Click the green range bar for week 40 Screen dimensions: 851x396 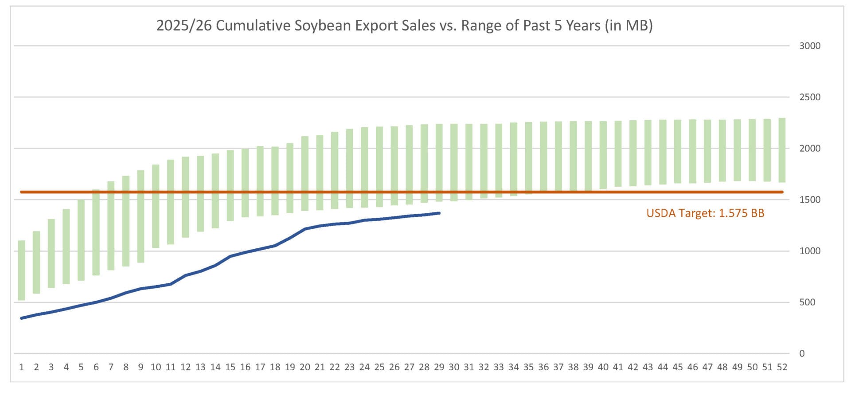pyautogui.click(x=603, y=155)
